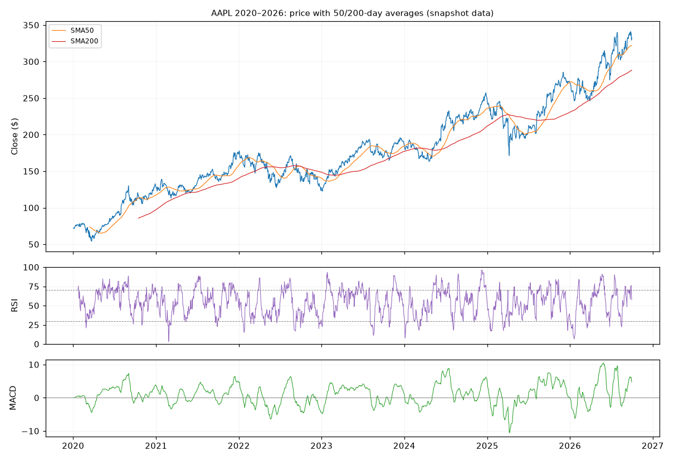
Task: Click the 150 price tick label
Action: 31,171
